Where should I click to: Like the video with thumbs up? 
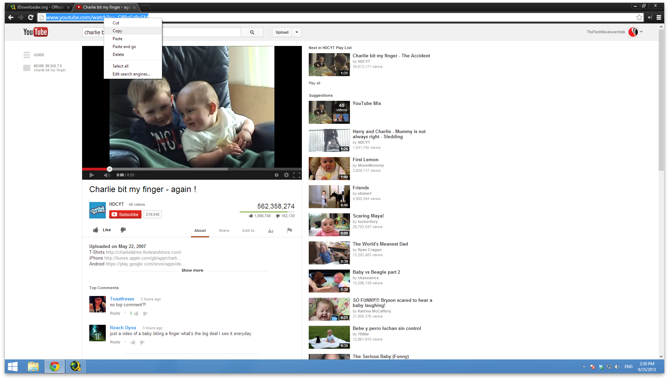[x=96, y=230]
